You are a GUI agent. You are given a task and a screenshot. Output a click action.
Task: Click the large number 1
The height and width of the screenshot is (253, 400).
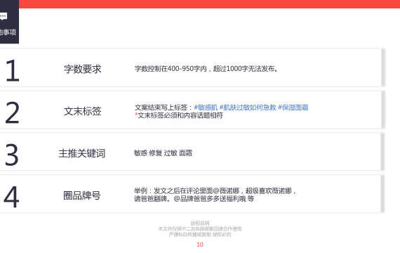(x=12, y=70)
